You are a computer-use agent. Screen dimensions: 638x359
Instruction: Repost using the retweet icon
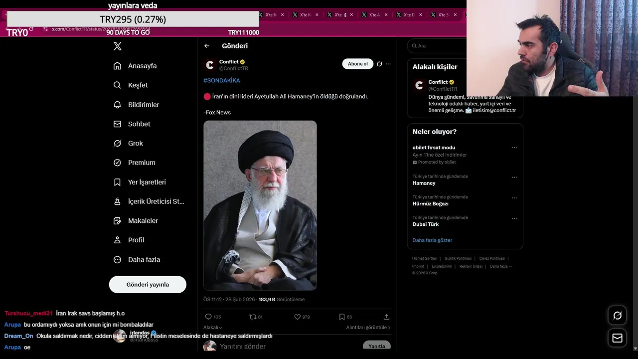252,317
